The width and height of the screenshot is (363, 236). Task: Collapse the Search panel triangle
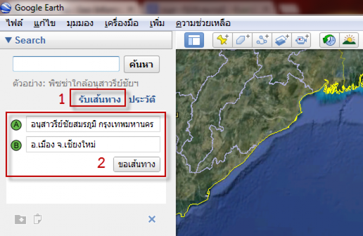pyautogui.click(x=8, y=40)
